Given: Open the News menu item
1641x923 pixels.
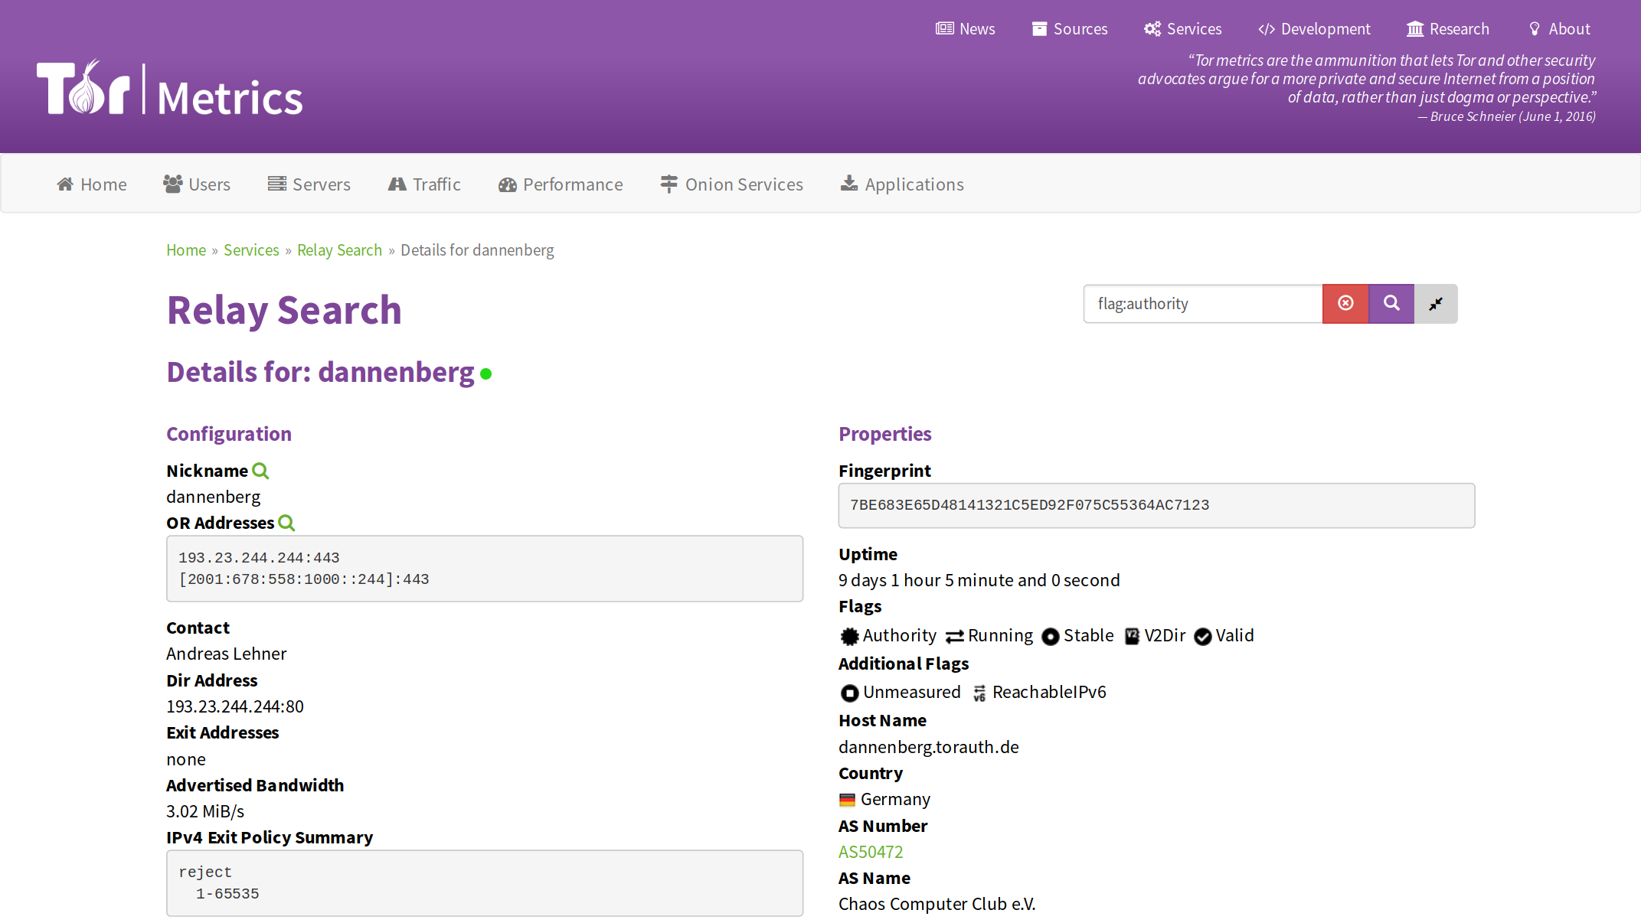Looking at the screenshot, I should pos(966,29).
